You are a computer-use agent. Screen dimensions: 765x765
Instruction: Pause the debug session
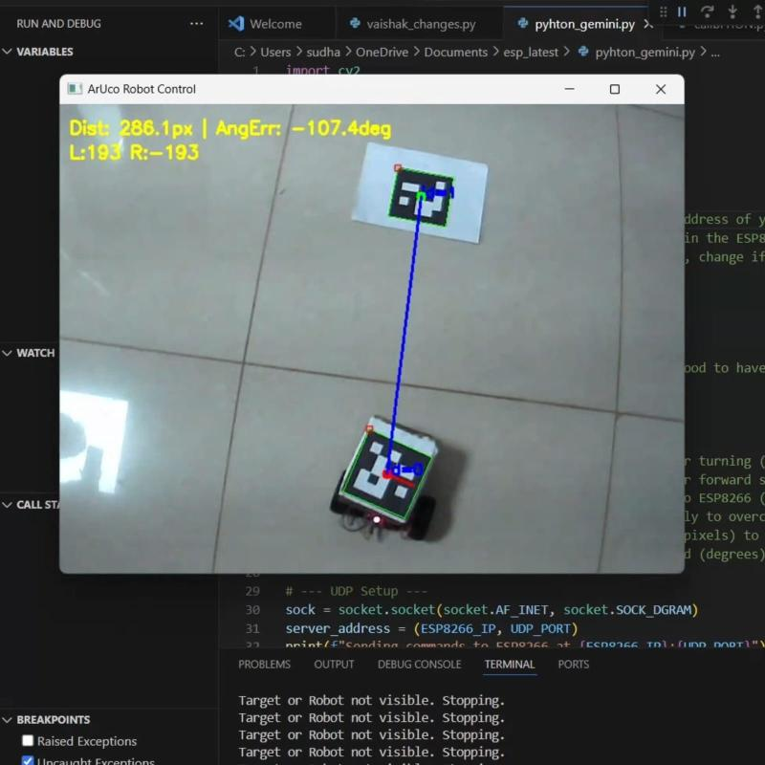(682, 11)
